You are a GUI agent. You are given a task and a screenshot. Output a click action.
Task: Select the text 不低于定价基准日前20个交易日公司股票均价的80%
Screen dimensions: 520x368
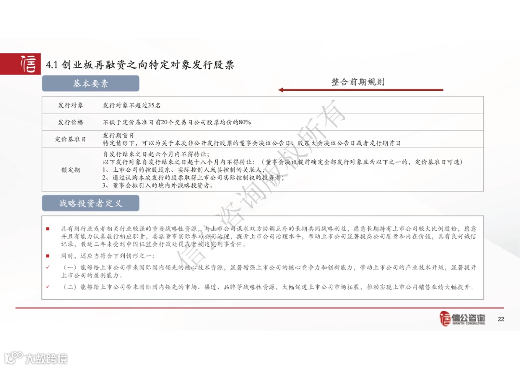point(177,122)
